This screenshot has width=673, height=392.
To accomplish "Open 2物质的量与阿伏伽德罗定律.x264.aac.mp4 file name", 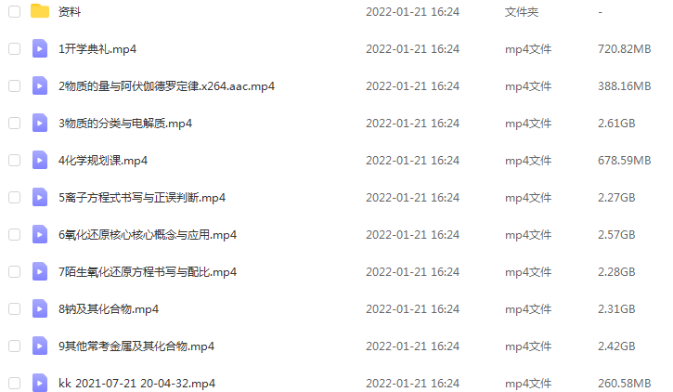I will [x=166, y=86].
